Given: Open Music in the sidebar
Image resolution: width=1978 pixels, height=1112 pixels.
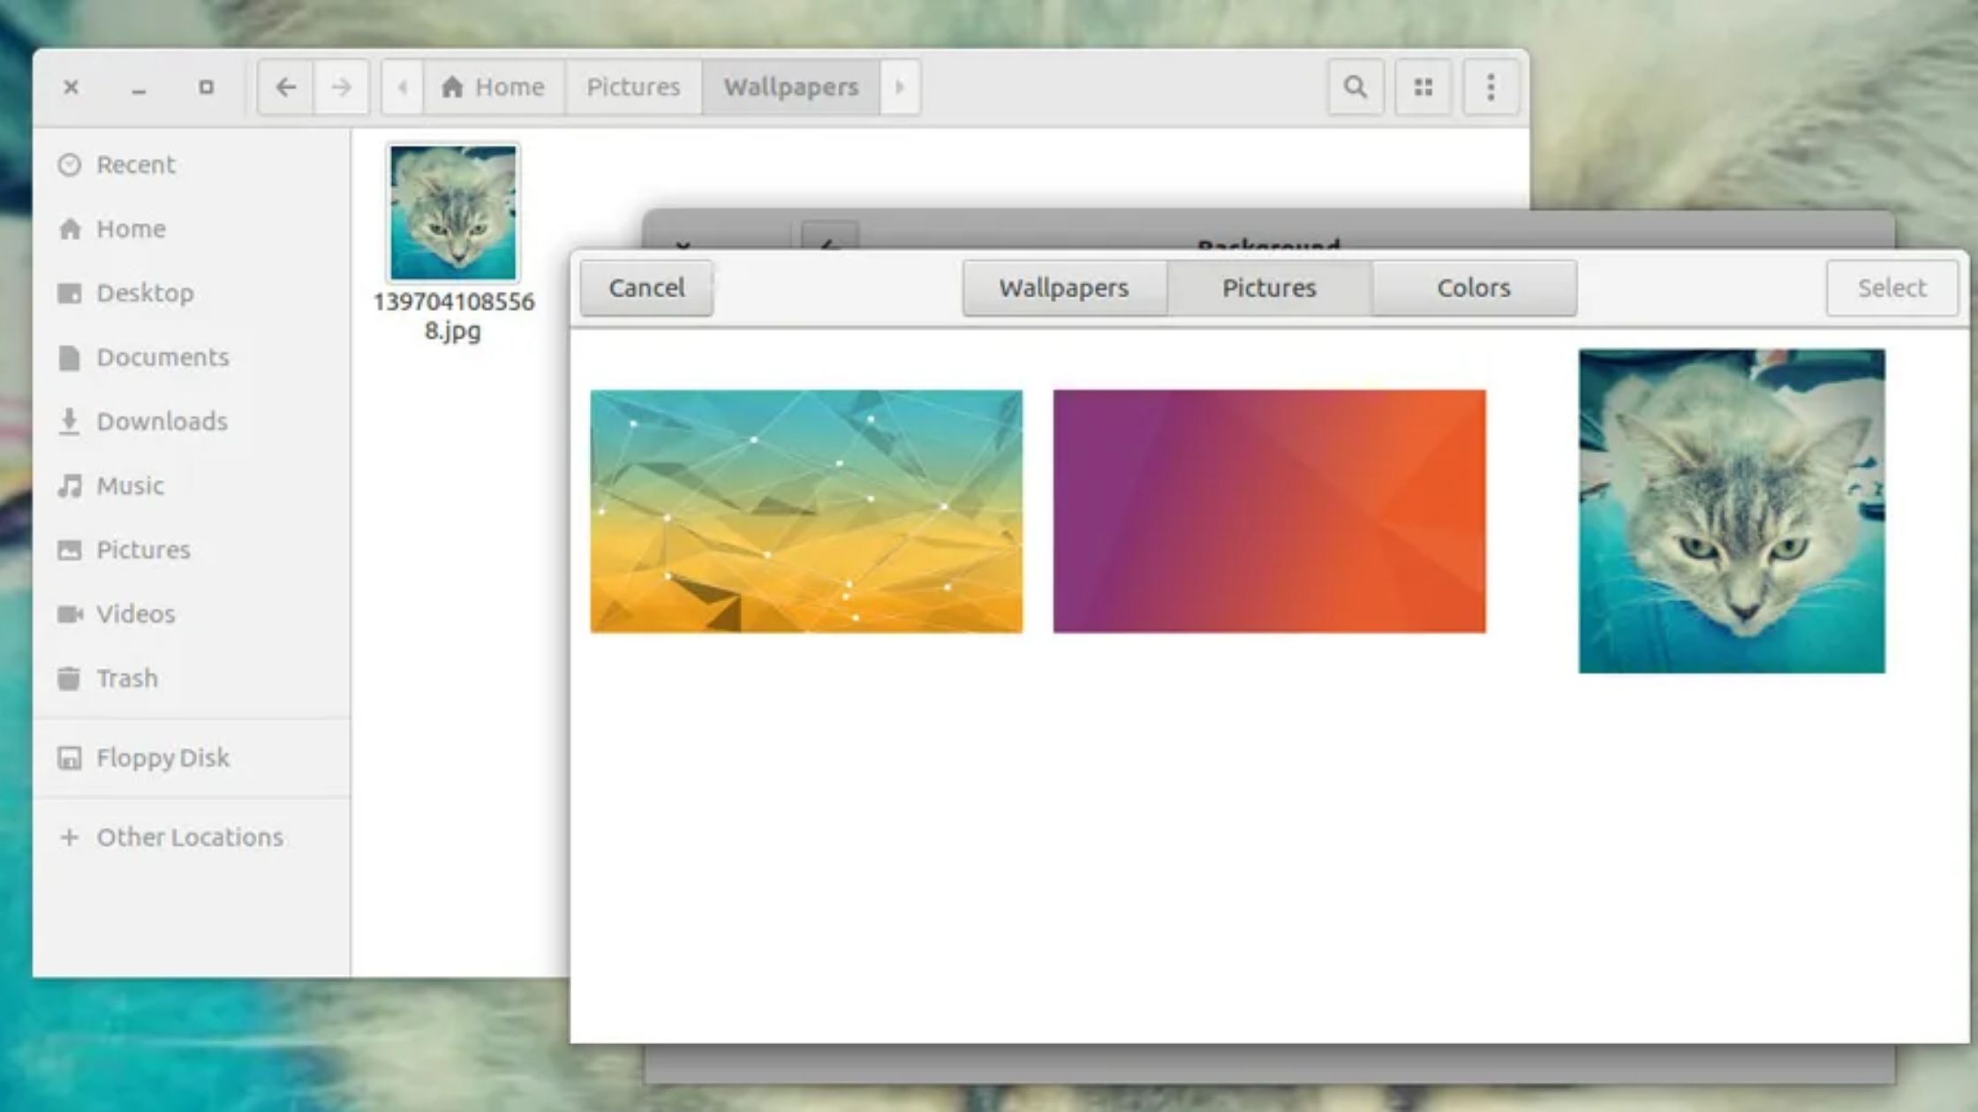Looking at the screenshot, I should point(191,486).
